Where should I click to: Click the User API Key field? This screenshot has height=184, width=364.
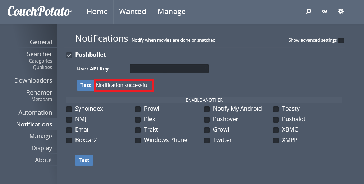169,69
